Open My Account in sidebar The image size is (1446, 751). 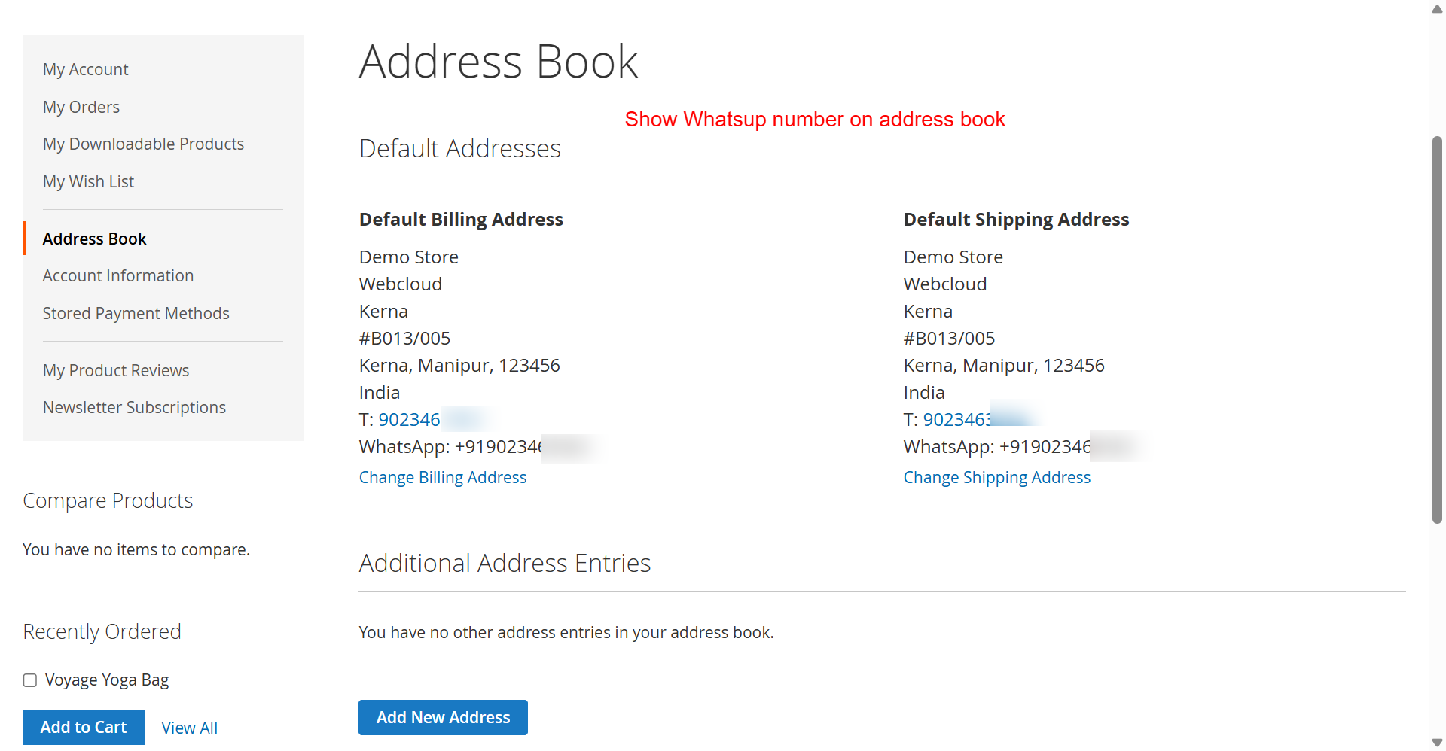coord(85,69)
